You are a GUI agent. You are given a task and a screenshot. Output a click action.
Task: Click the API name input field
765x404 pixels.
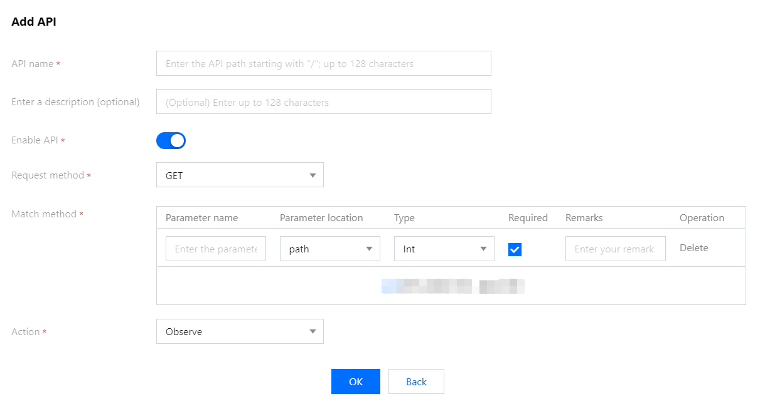323,63
